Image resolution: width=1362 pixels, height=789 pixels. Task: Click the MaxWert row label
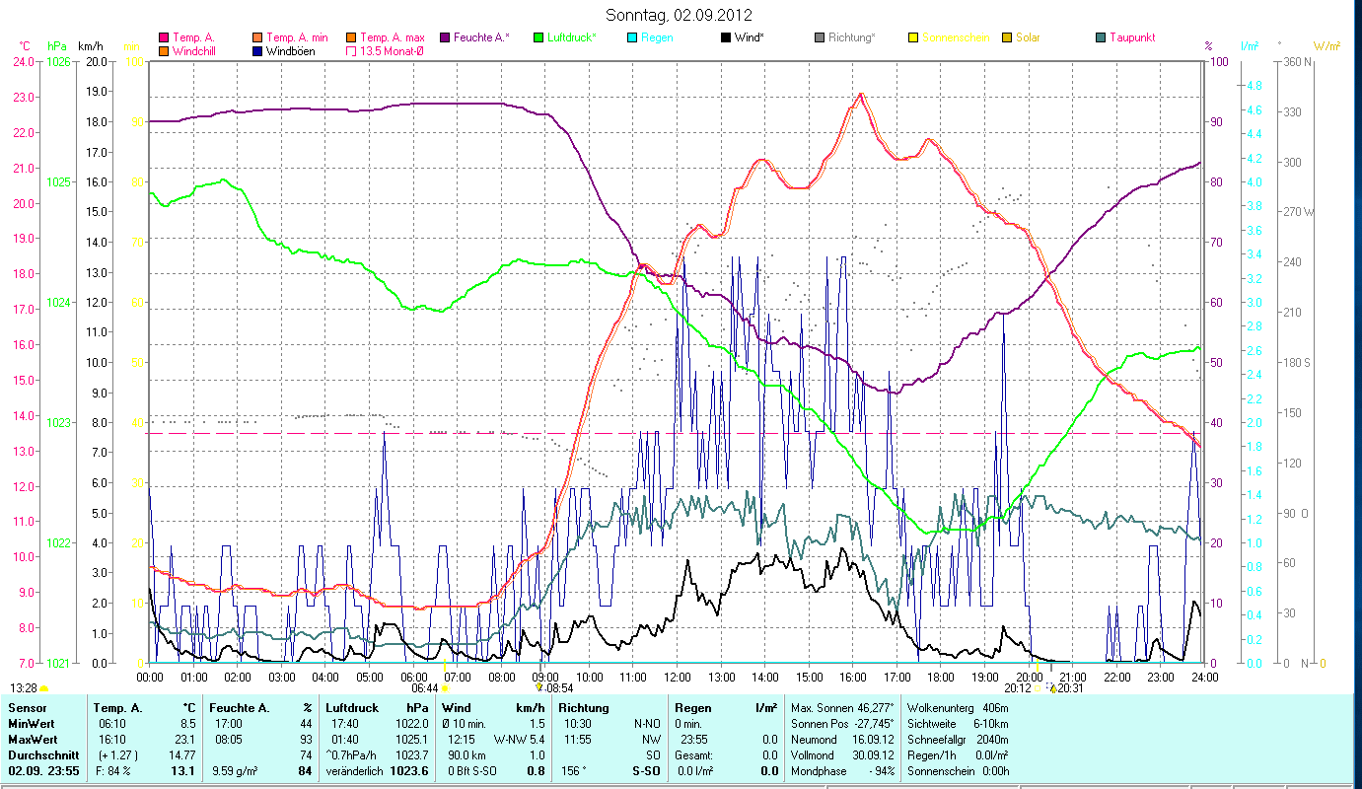pyautogui.click(x=32, y=740)
